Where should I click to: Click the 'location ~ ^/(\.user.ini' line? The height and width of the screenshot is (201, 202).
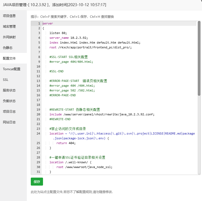(x=122, y=133)
